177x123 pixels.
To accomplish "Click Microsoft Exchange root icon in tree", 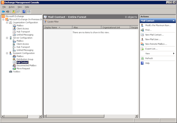I will (x=3, y=16).
